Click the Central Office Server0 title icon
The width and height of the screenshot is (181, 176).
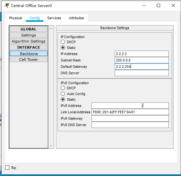click(7, 5)
